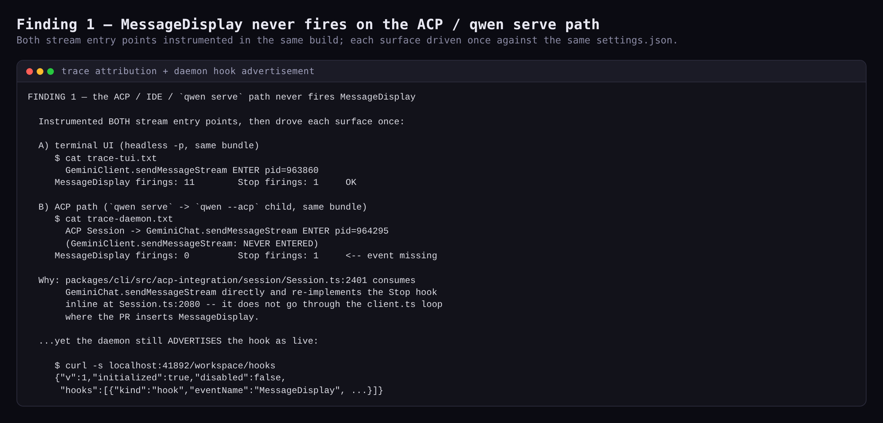Click the '<-- event missing' annotation
883x423 pixels.
pos(391,256)
